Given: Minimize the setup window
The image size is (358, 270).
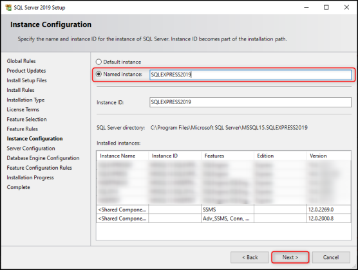Looking at the screenshot, I should (306, 7).
